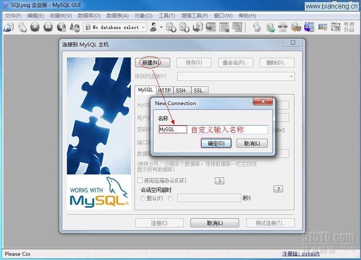
Task: Click the database restore curved-arrow icon
Action: pyautogui.click(x=197, y=27)
